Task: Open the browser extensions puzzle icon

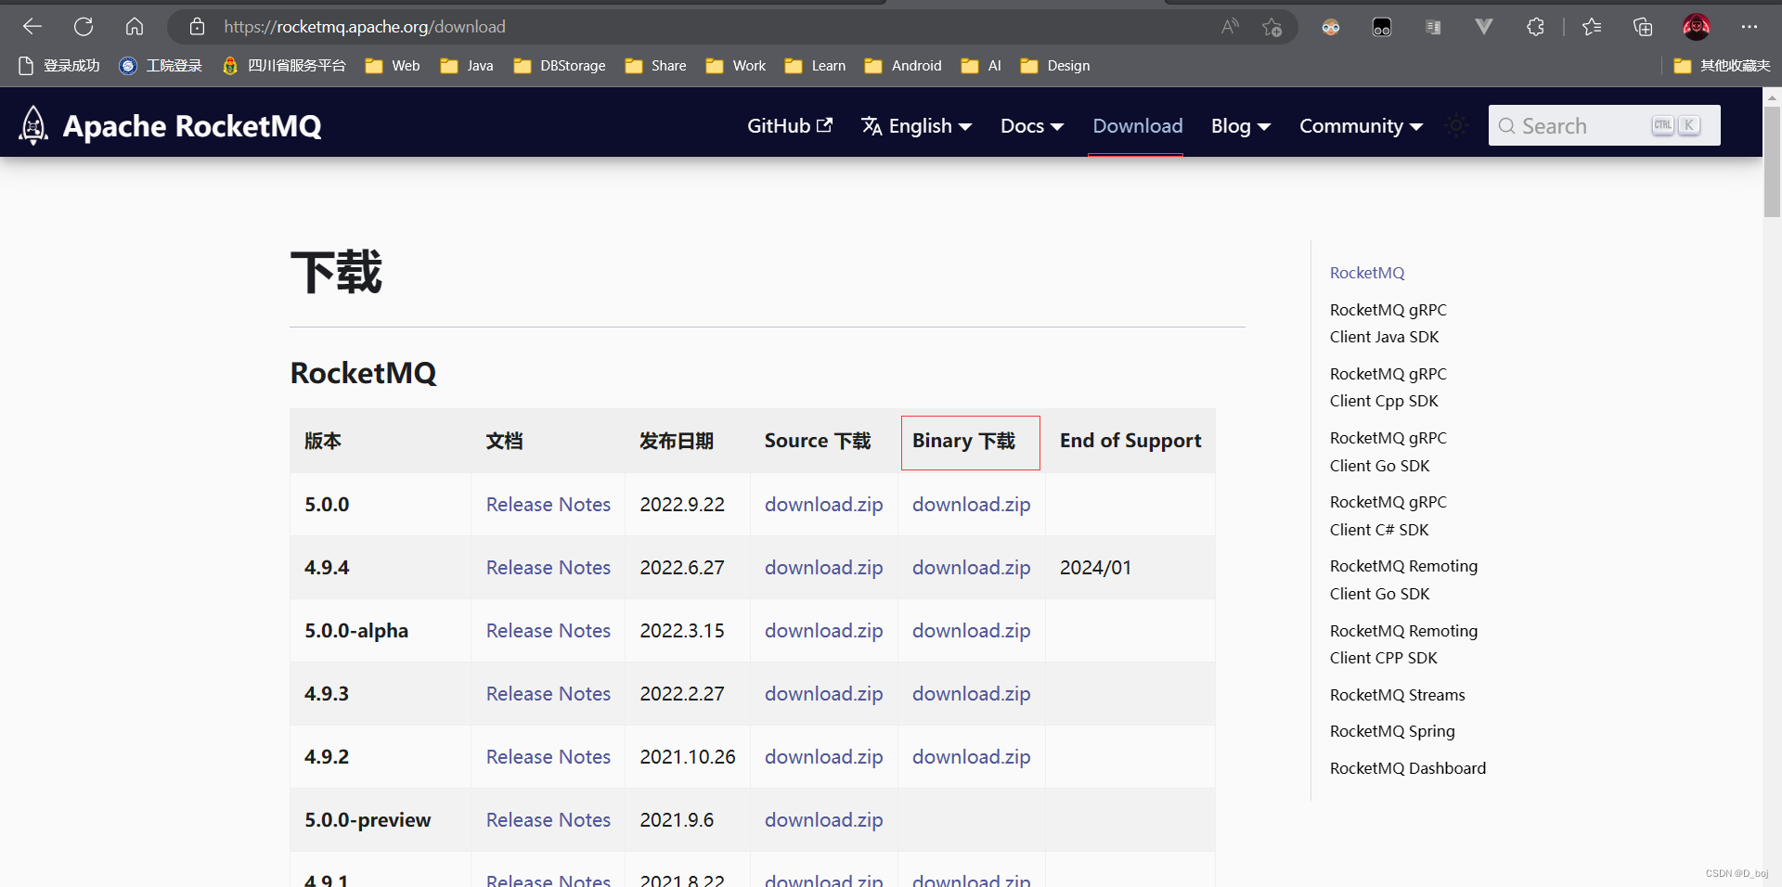Action: [1535, 27]
